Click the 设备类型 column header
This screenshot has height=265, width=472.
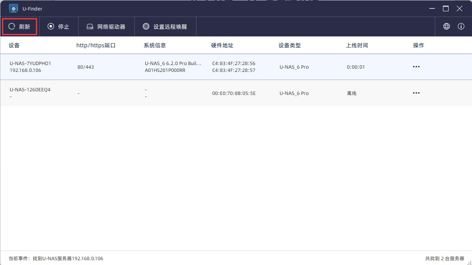click(290, 45)
